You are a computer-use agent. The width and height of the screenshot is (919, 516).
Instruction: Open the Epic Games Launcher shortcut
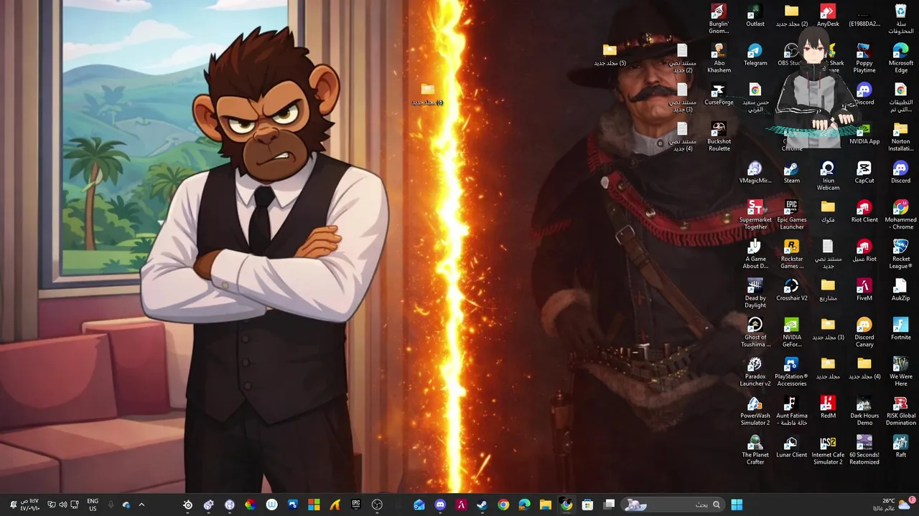[x=791, y=215]
